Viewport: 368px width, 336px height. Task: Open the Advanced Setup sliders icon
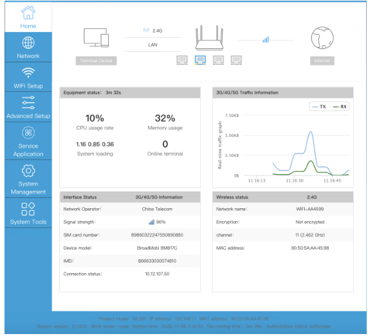(28, 103)
